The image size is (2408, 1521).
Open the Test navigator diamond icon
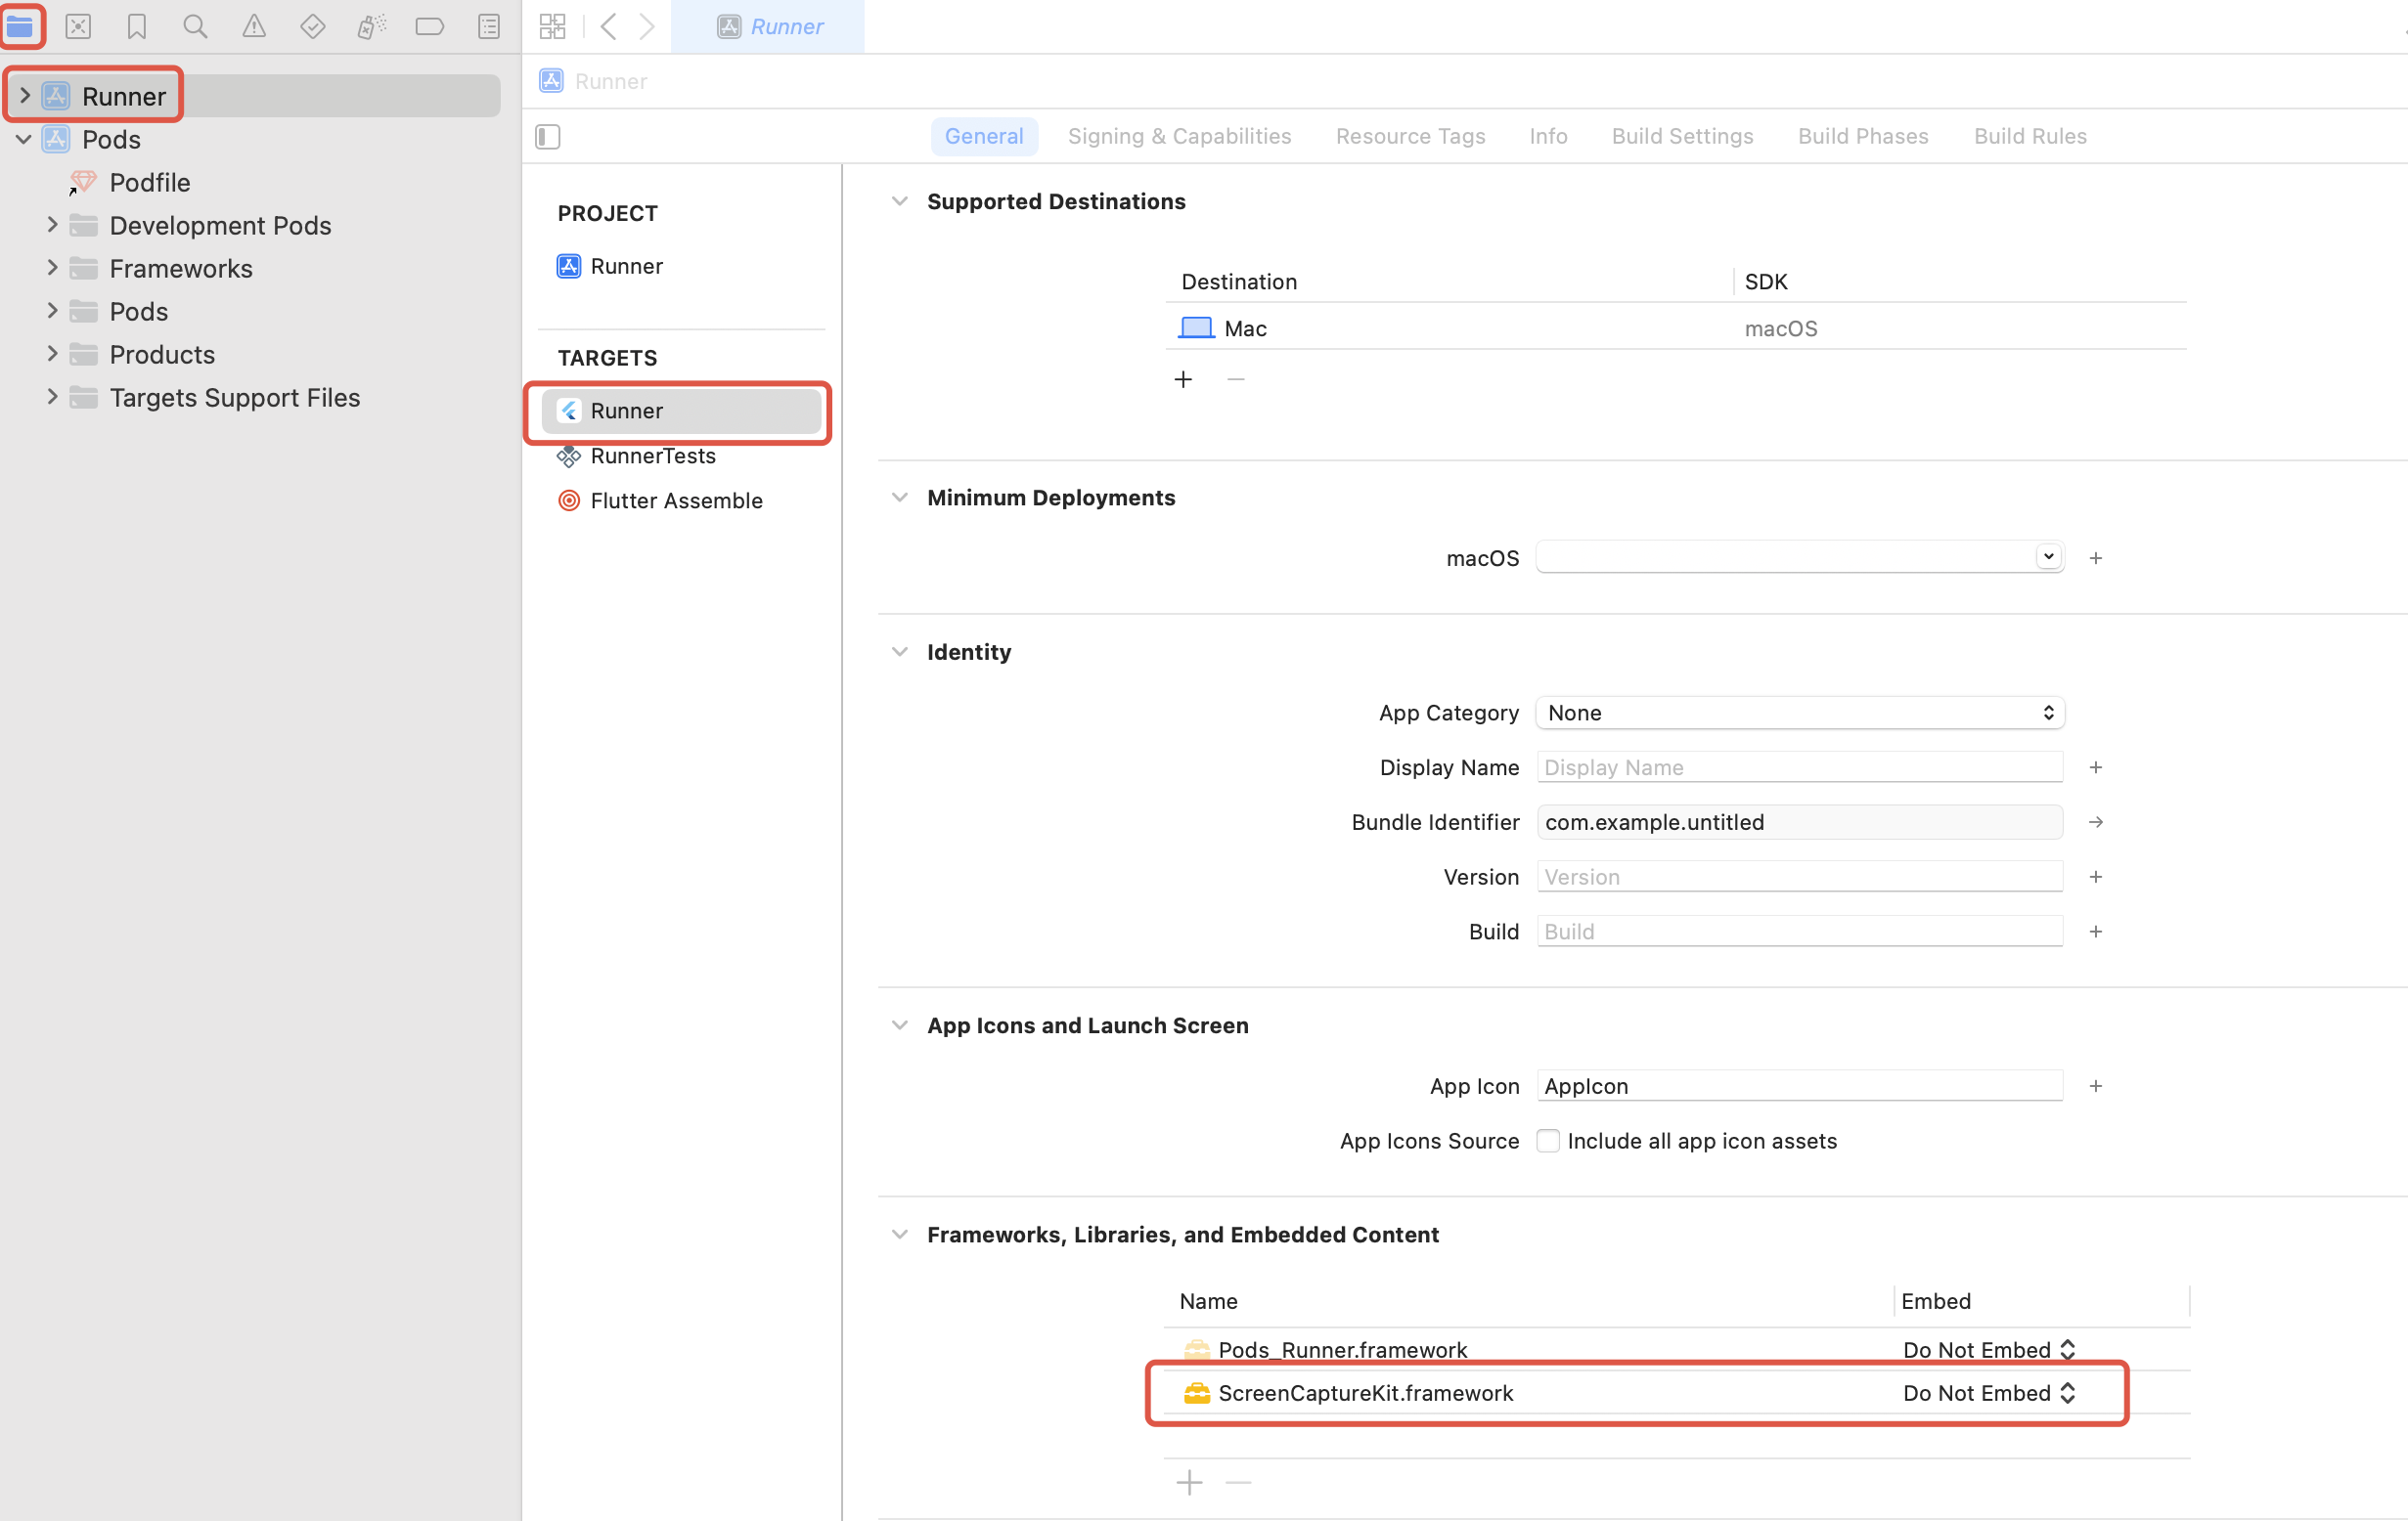click(313, 26)
